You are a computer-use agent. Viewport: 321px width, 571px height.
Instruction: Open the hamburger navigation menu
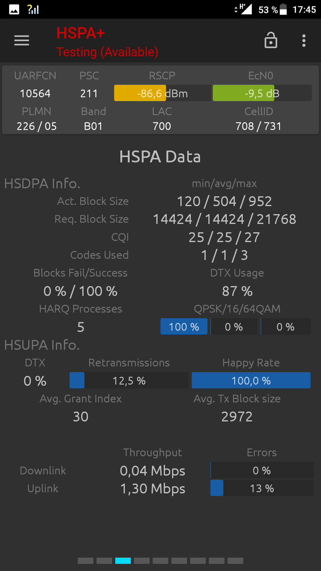tap(22, 40)
